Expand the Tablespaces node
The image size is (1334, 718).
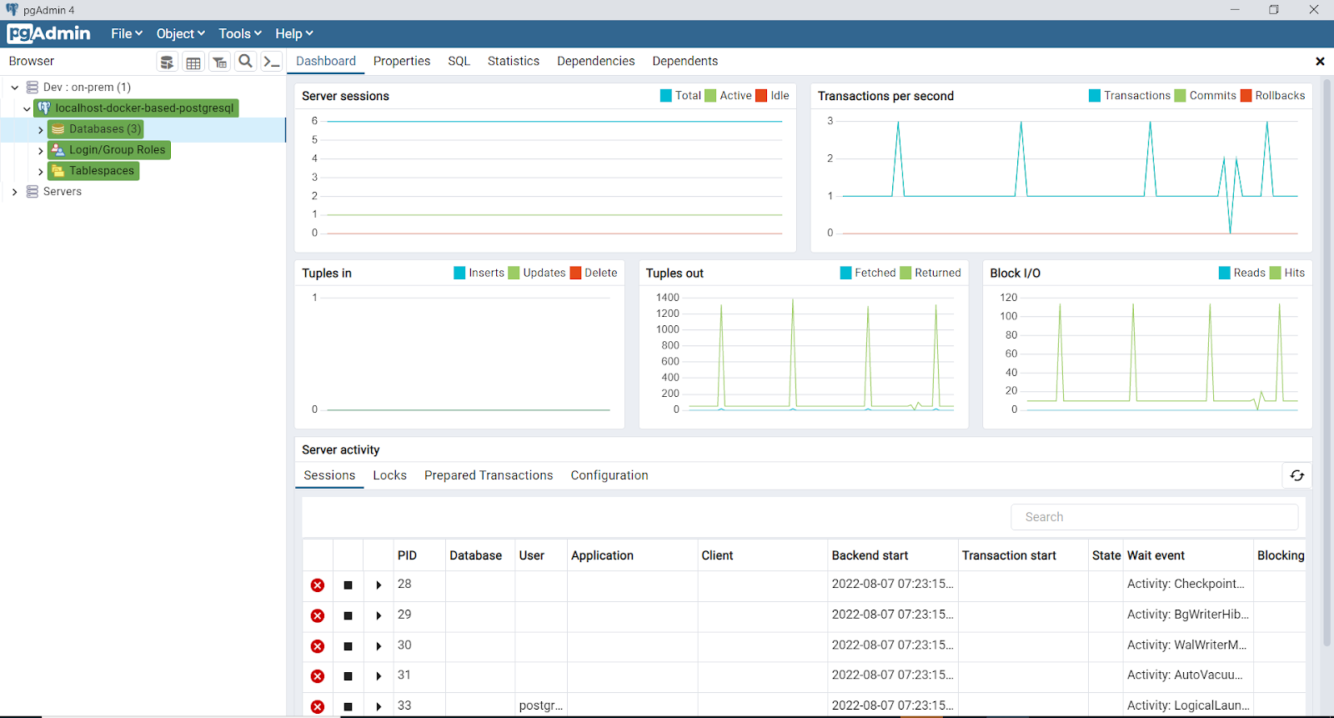(x=41, y=172)
